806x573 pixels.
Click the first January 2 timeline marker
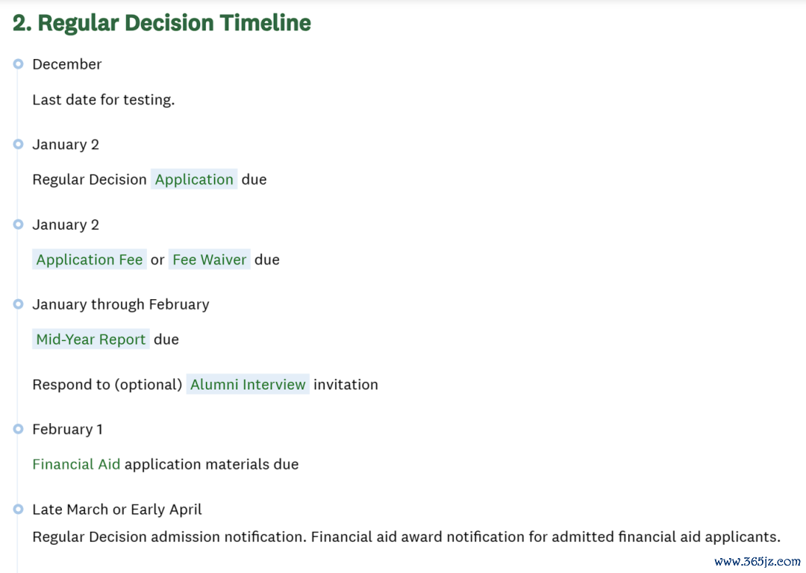pyautogui.click(x=19, y=145)
